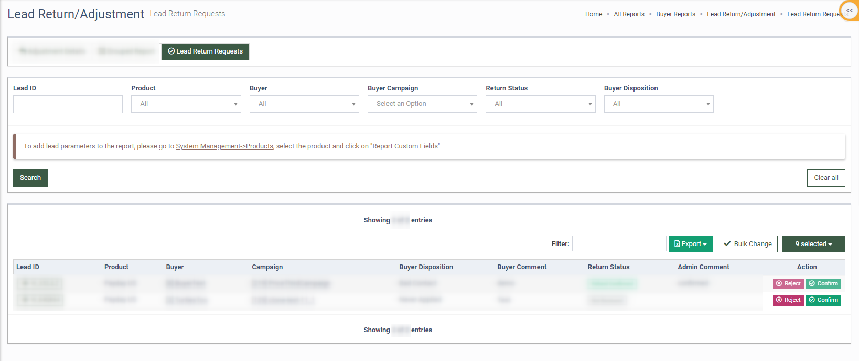
Task: Reject the second lead return request
Action: (788, 300)
